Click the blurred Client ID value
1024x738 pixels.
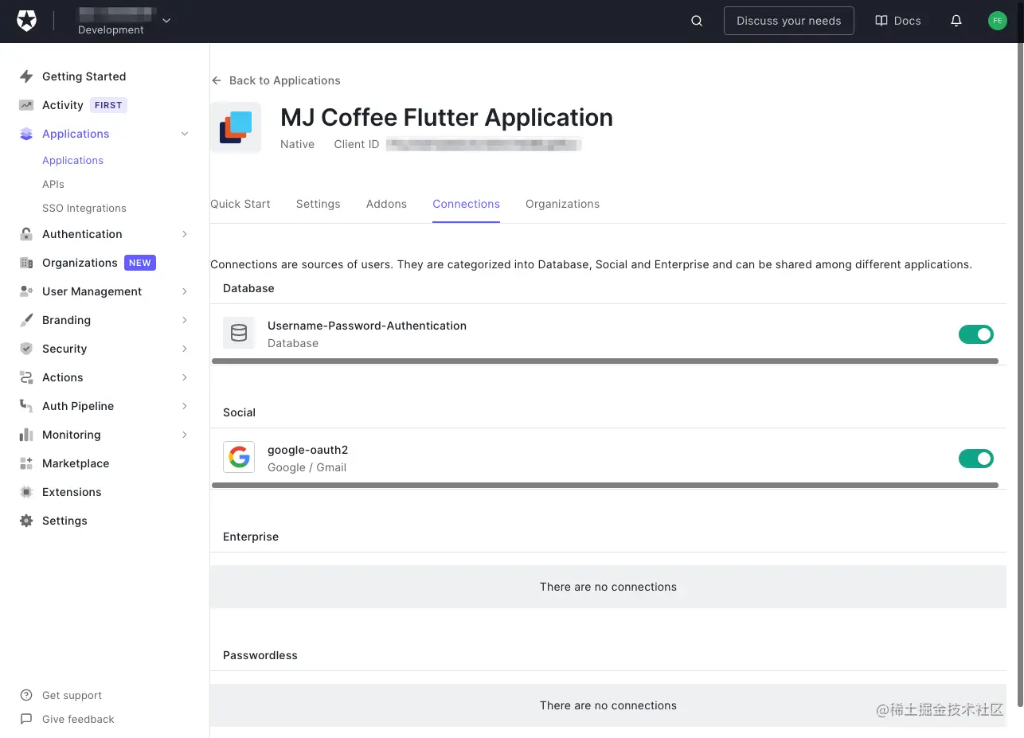coord(484,144)
